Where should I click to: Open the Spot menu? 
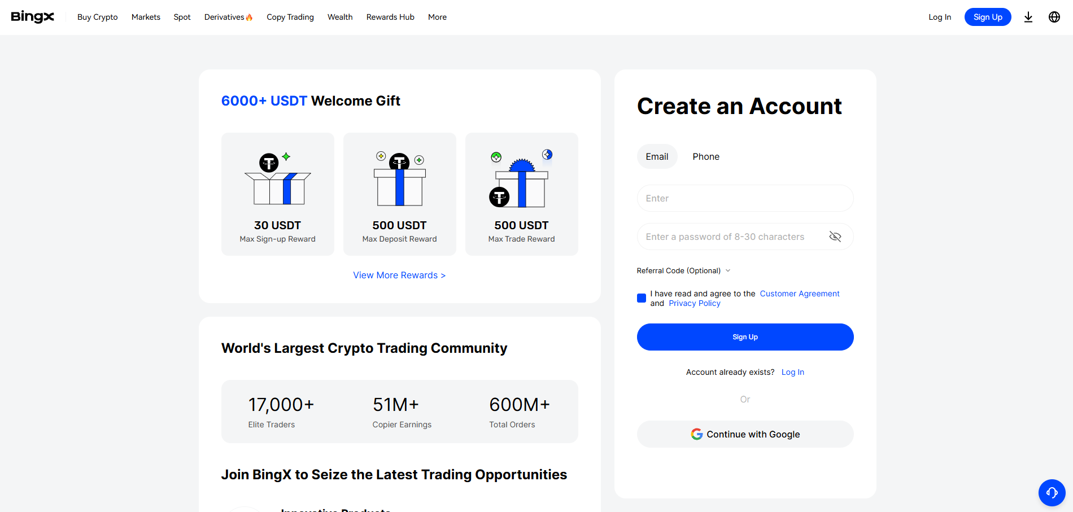tap(182, 17)
